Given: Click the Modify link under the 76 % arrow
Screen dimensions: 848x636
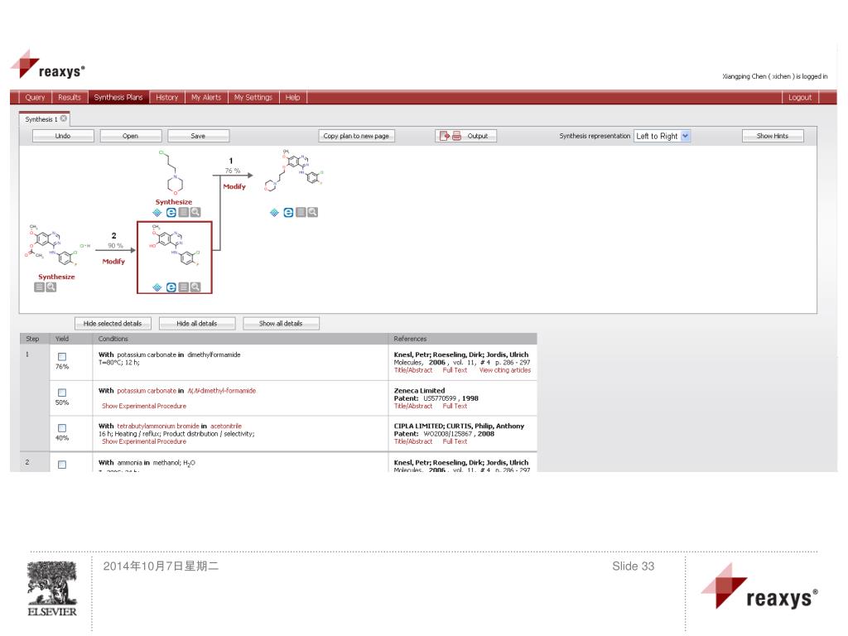Looking at the screenshot, I should click(234, 186).
